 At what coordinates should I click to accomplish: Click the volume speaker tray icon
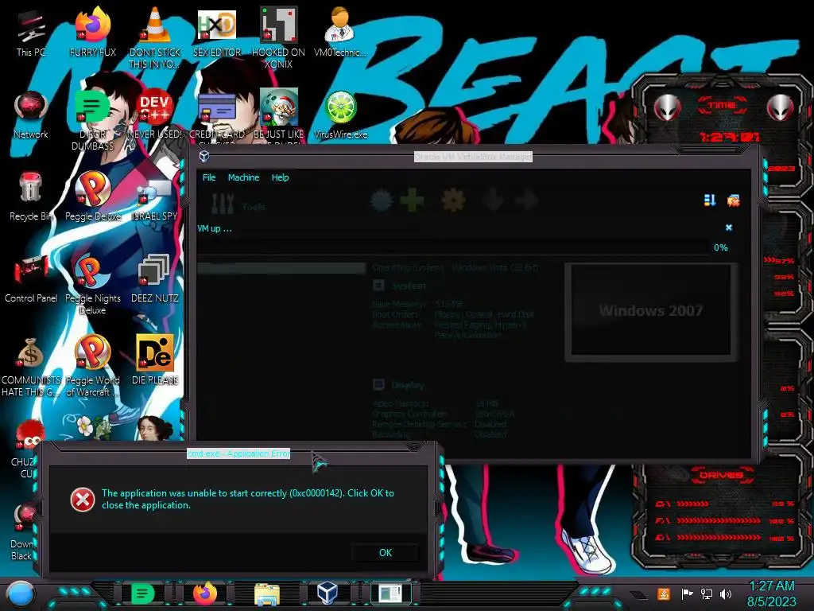(x=726, y=593)
